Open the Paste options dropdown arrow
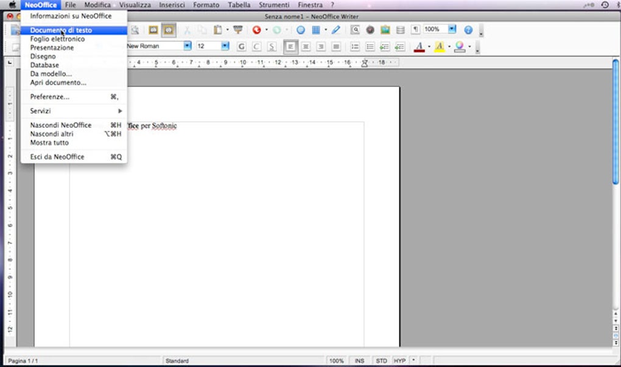The image size is (621, 367). 227,30
